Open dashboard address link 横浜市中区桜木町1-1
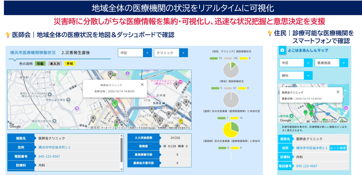The image size is (362, 175). pos(54,147)
